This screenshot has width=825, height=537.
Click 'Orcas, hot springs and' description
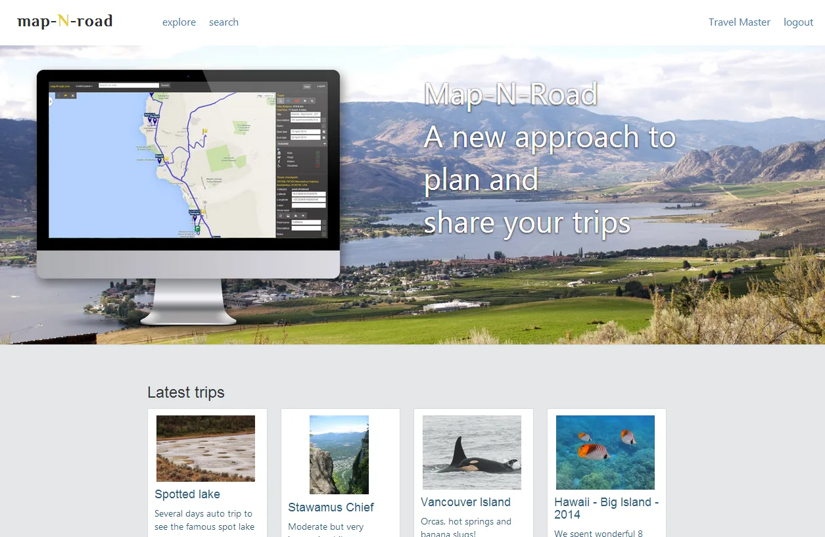pyautogui.click(x=466, y=521)
